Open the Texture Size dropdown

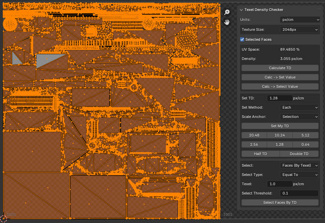299,29
